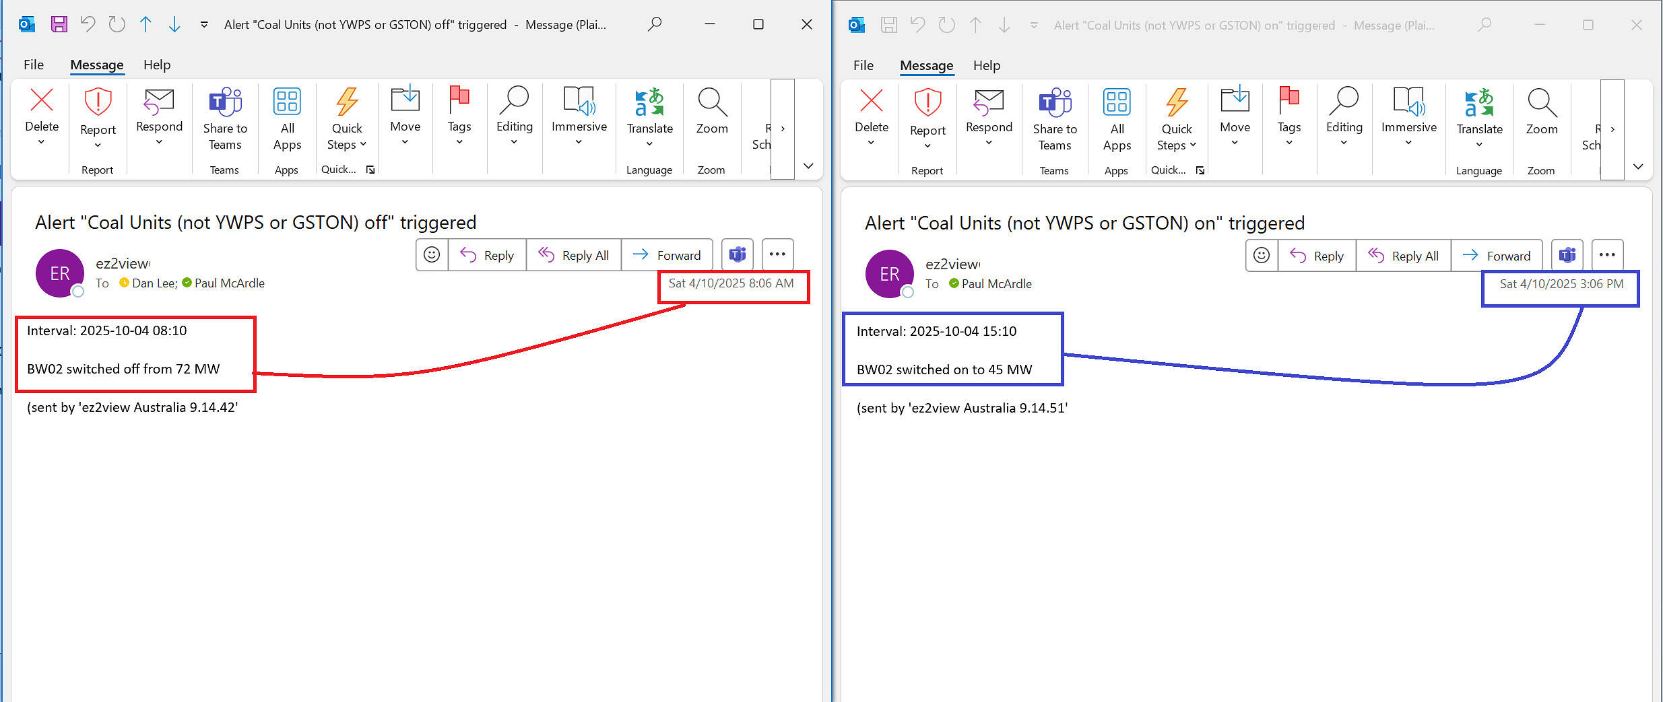Screen dimensions: 1663x702
Task: Click Delete icon in left message window
Action: click(42, 101)
